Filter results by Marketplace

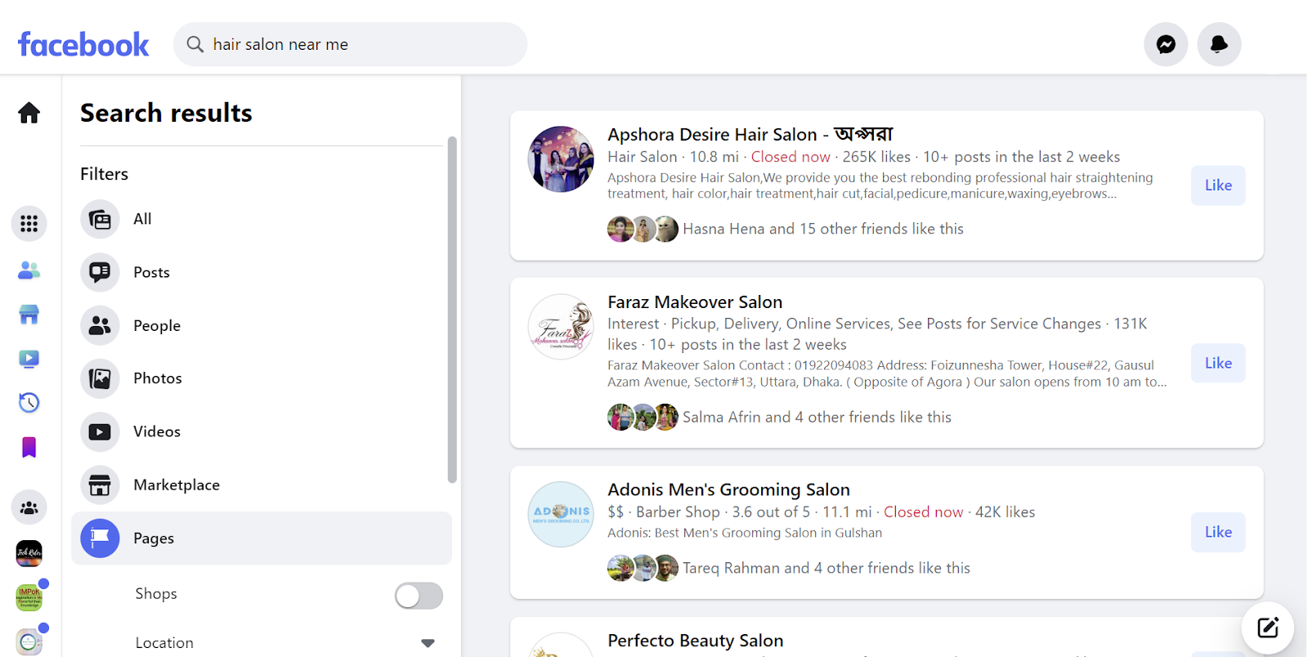coord(262,485)
